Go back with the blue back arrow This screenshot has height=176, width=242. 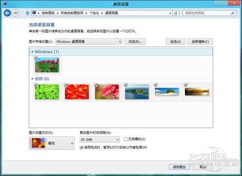click(7, 13)
